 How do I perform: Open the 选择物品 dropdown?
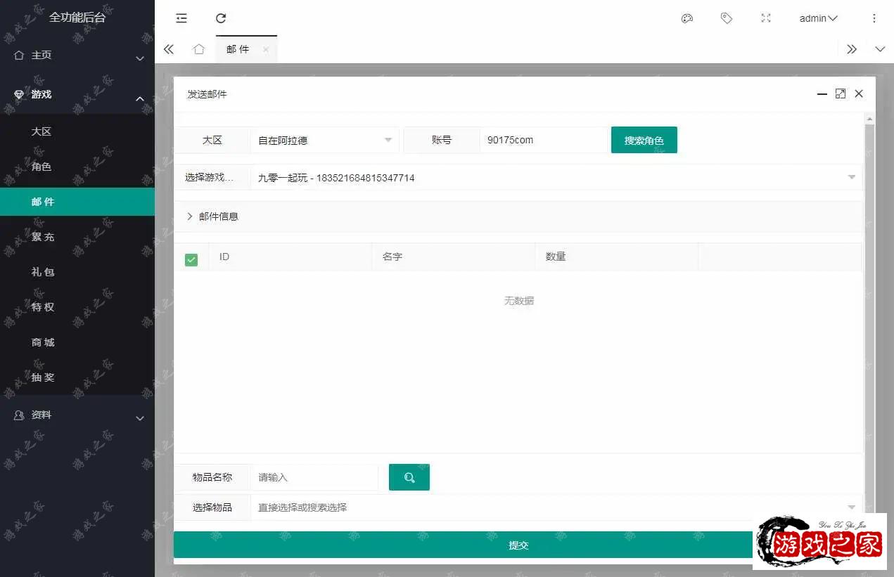[556, 507]
